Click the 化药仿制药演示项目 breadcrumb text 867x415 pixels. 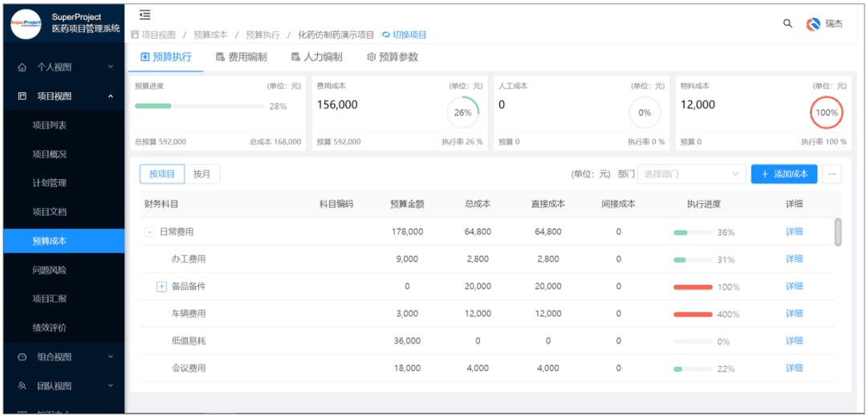click(x=336, y=35)
